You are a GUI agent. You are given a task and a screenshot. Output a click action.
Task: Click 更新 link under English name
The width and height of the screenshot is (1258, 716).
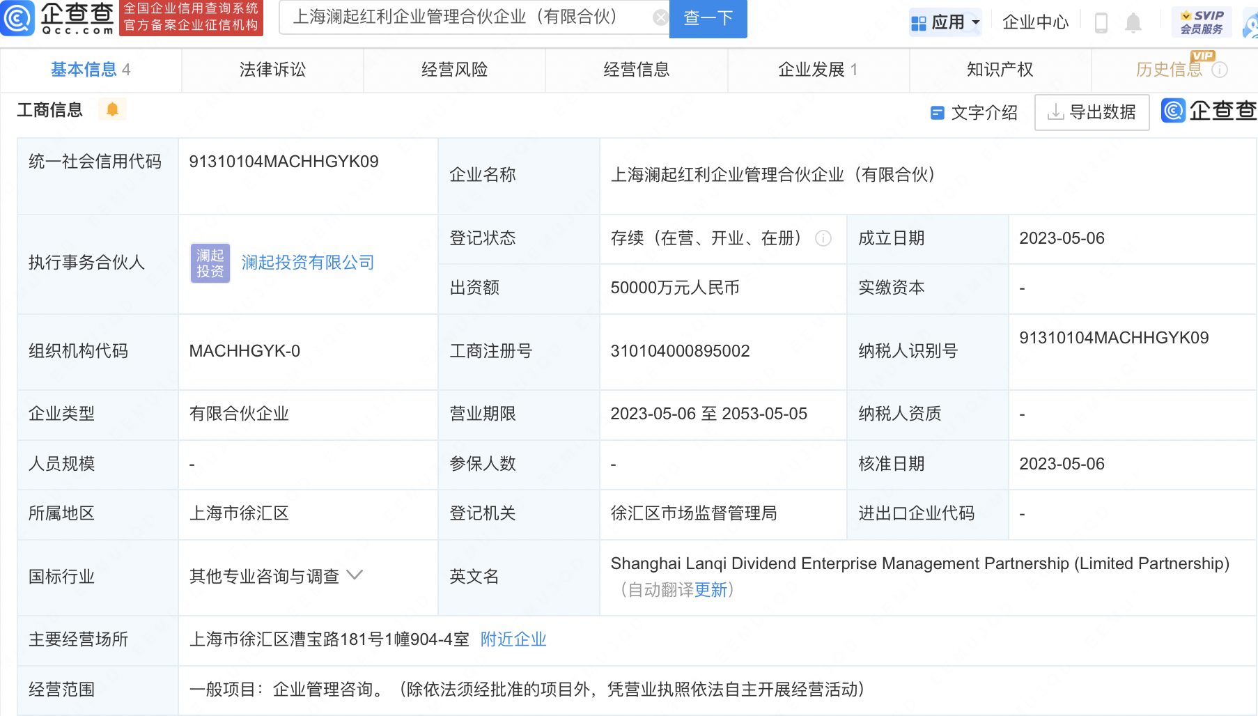(710, 590)
